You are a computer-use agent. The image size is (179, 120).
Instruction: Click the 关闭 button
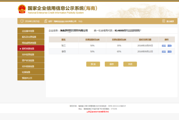pyautogui.click(x=130, y=64)
